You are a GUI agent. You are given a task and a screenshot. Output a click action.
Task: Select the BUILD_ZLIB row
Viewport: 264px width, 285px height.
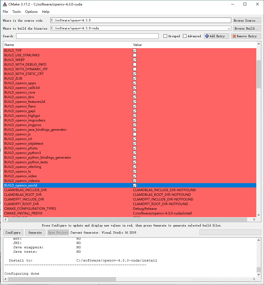pyautogui.click(x=130, y=78)
